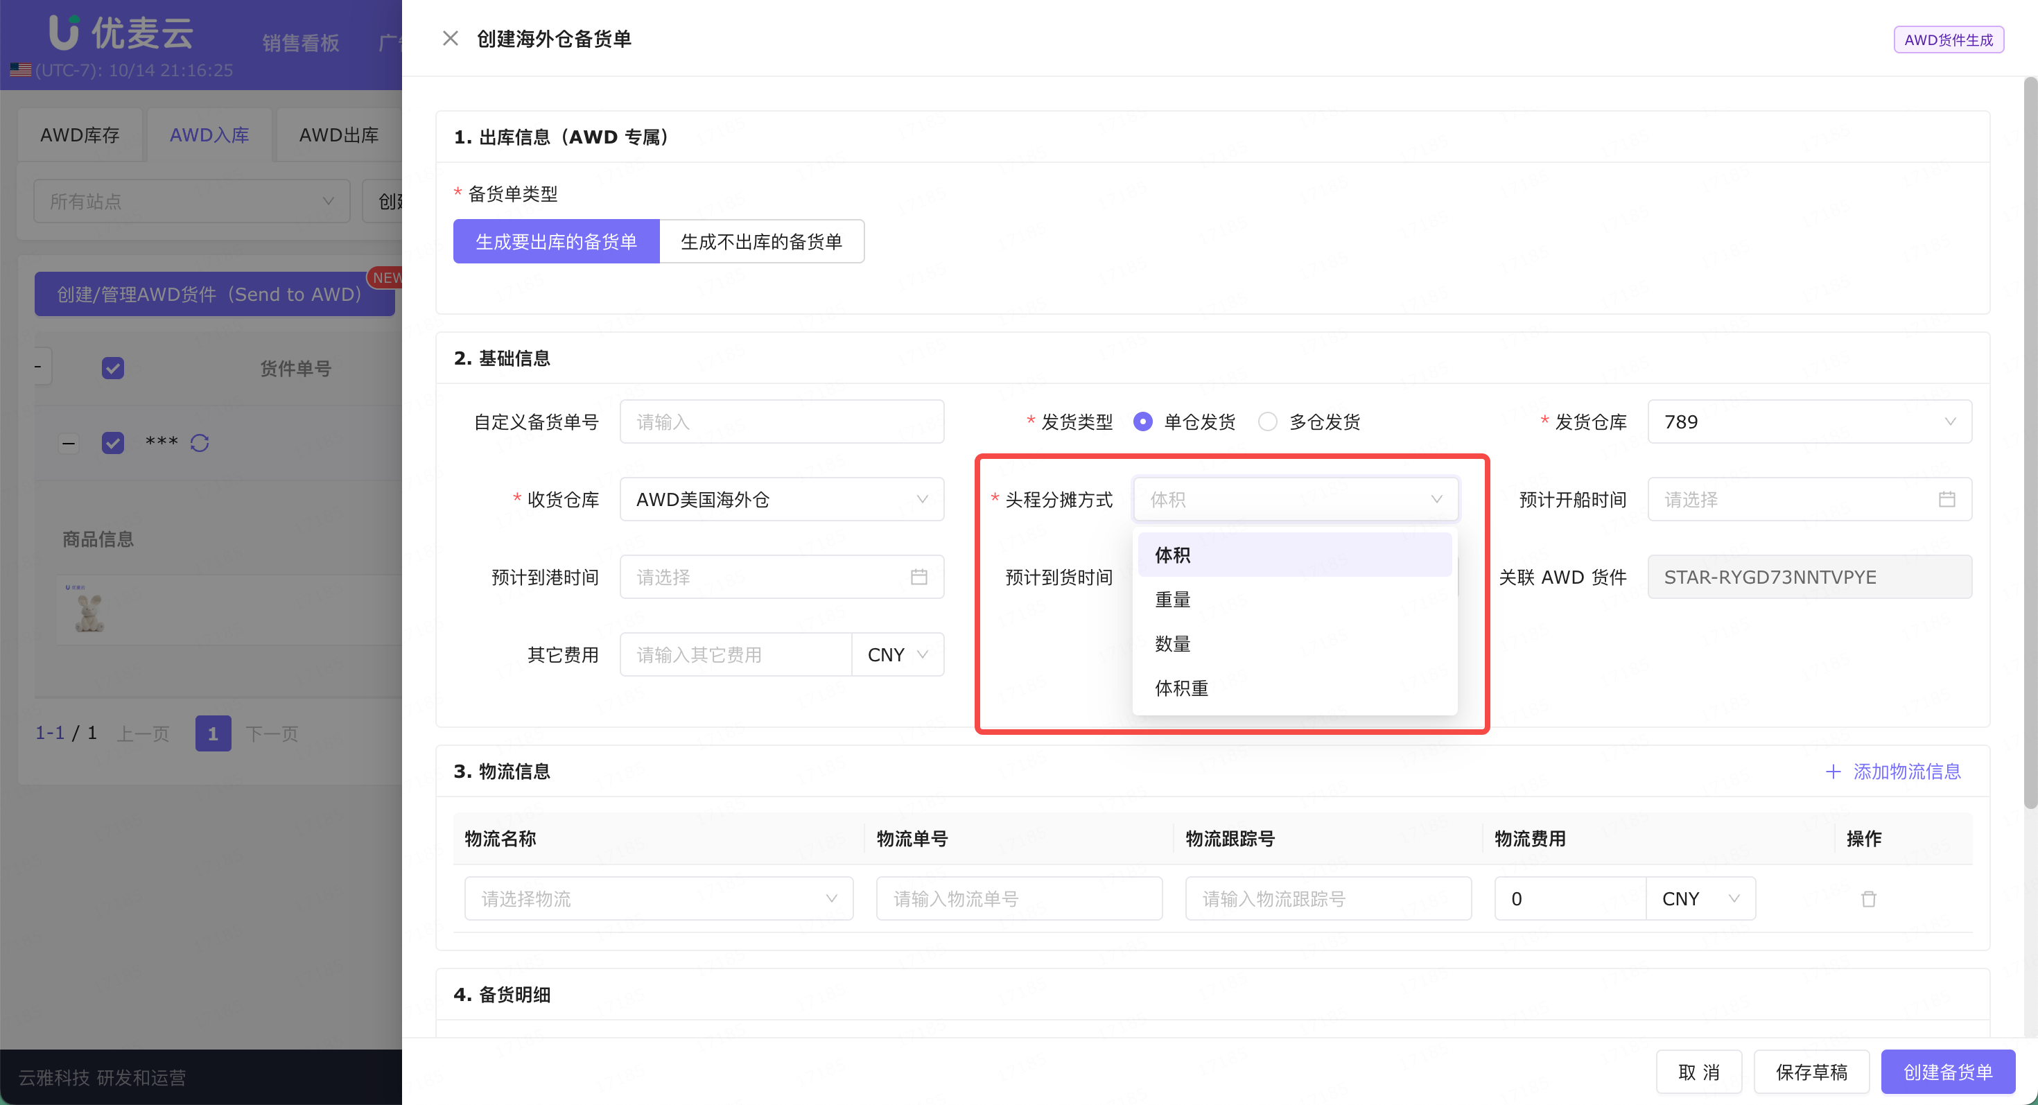
Task: Open the 所有站点 dropdown
Action: (x=191, y=201)
